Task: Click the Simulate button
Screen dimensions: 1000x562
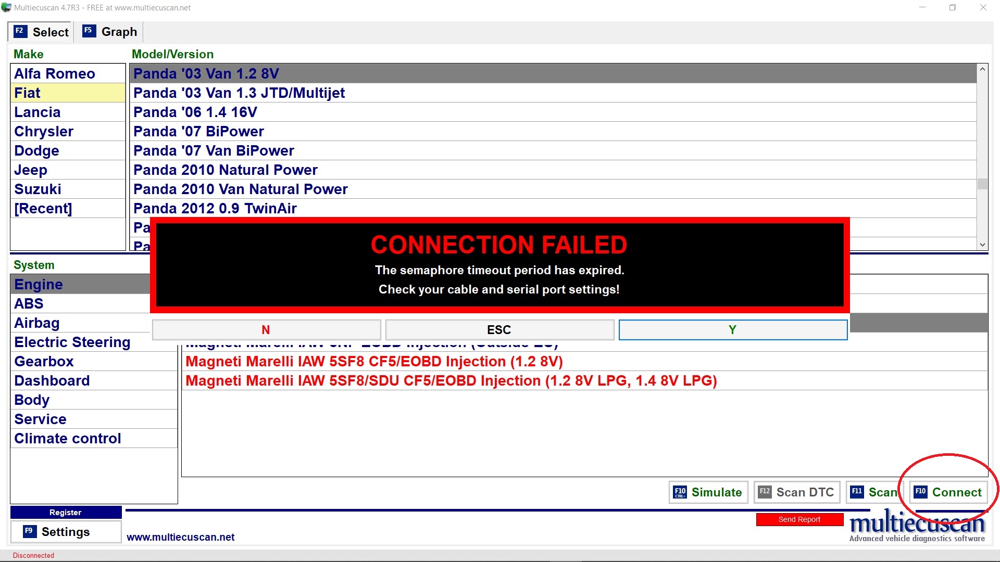Action: [708, 492]
